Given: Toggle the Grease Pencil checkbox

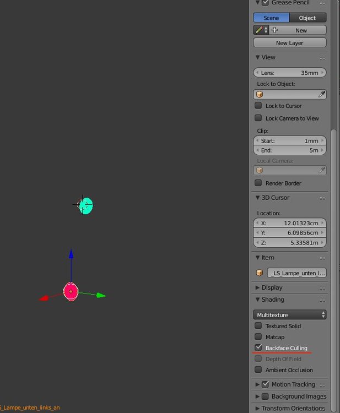Looking at the screenshot, I should (x=265, y=3).
